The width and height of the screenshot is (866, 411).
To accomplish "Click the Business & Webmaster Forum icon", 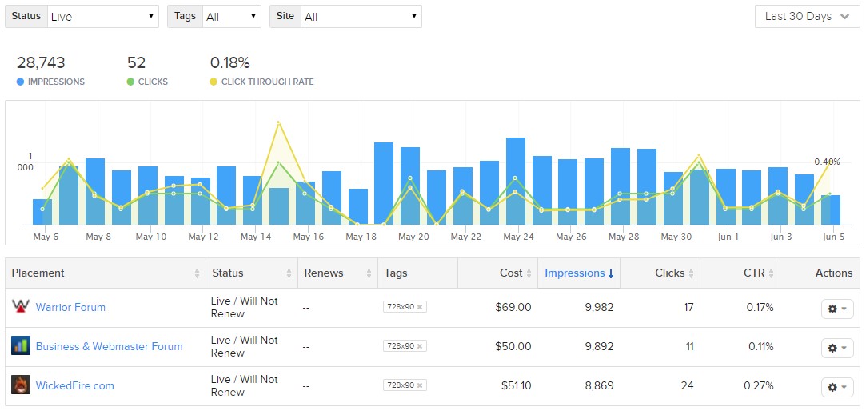I will click(x=21, y=346).
